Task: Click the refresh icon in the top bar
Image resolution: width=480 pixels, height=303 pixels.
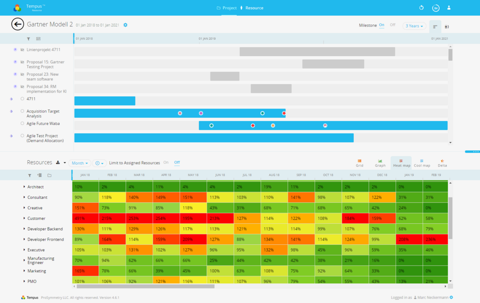Action: coord(421,8)
